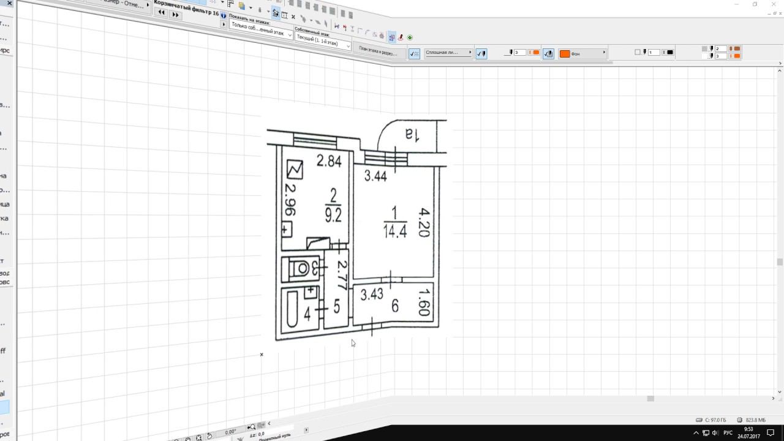Show hidden tray icons with the chevron
Viewport: 784px width, 441px height.
[x=696, y=433]
